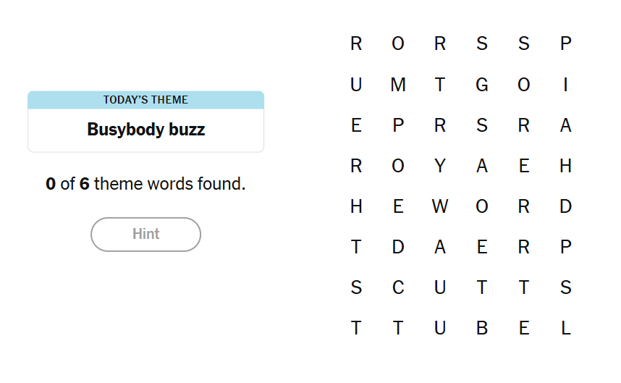Select the letter M in the grid
621x383 pixels.
[x=398, y=85]
